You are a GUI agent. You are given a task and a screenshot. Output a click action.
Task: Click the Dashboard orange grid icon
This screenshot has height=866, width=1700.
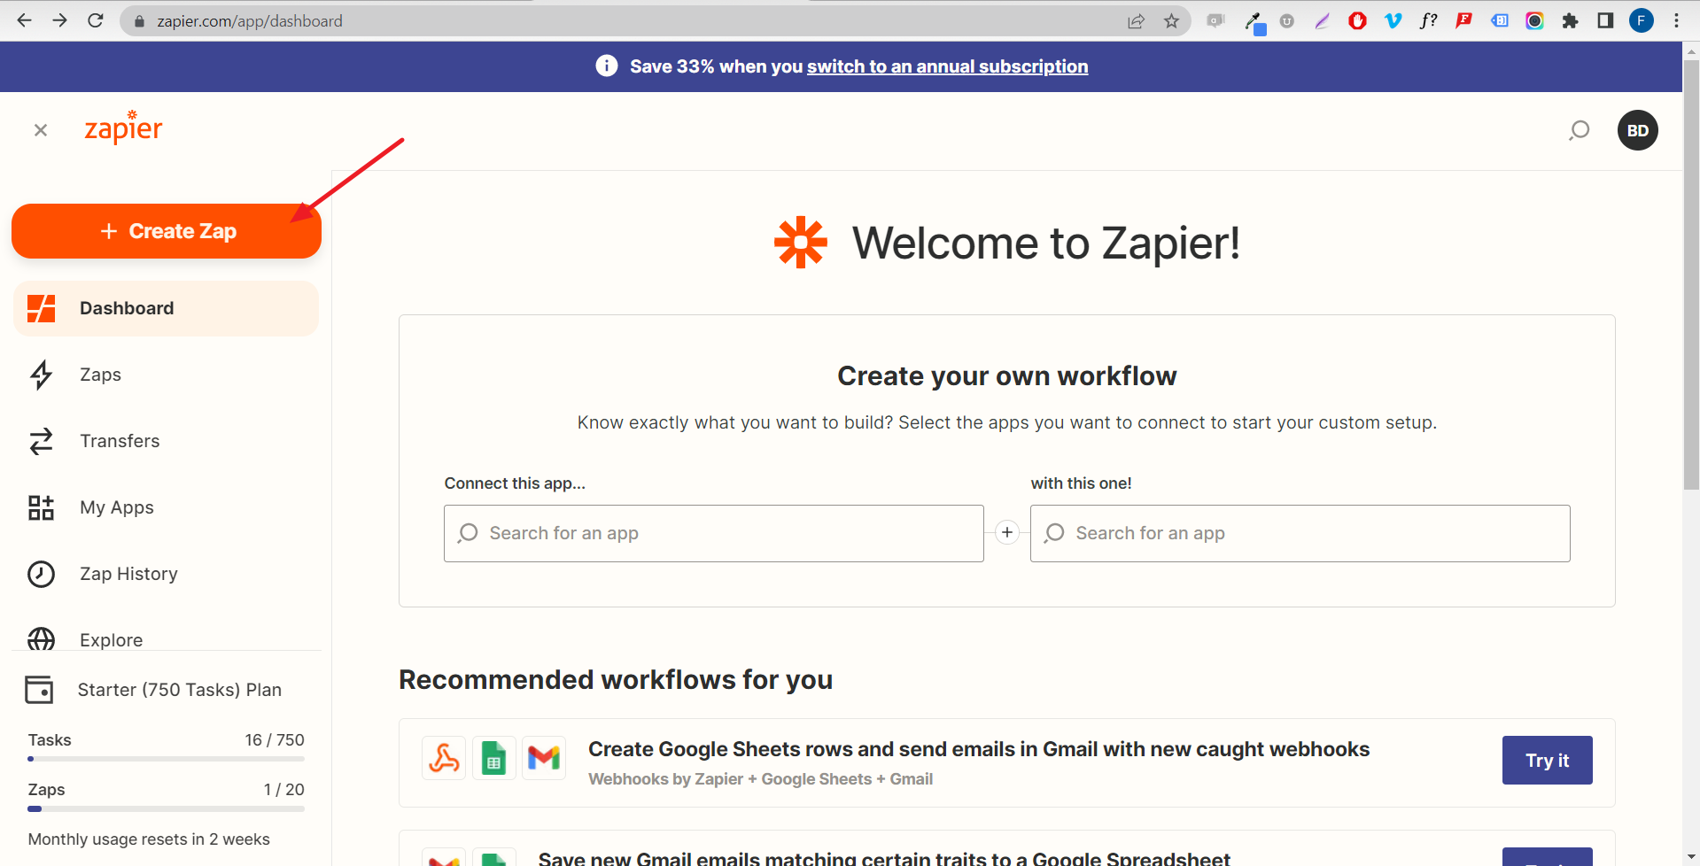point(41,308)
